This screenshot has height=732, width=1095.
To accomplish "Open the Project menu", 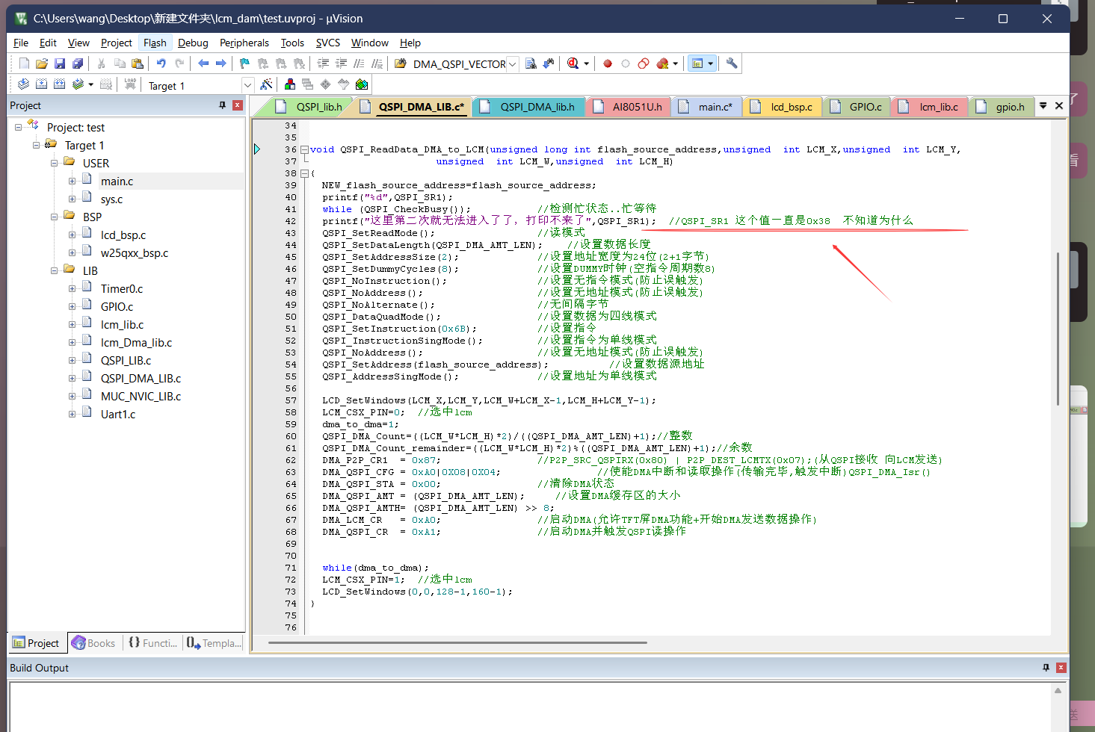I will coord(116,43).
